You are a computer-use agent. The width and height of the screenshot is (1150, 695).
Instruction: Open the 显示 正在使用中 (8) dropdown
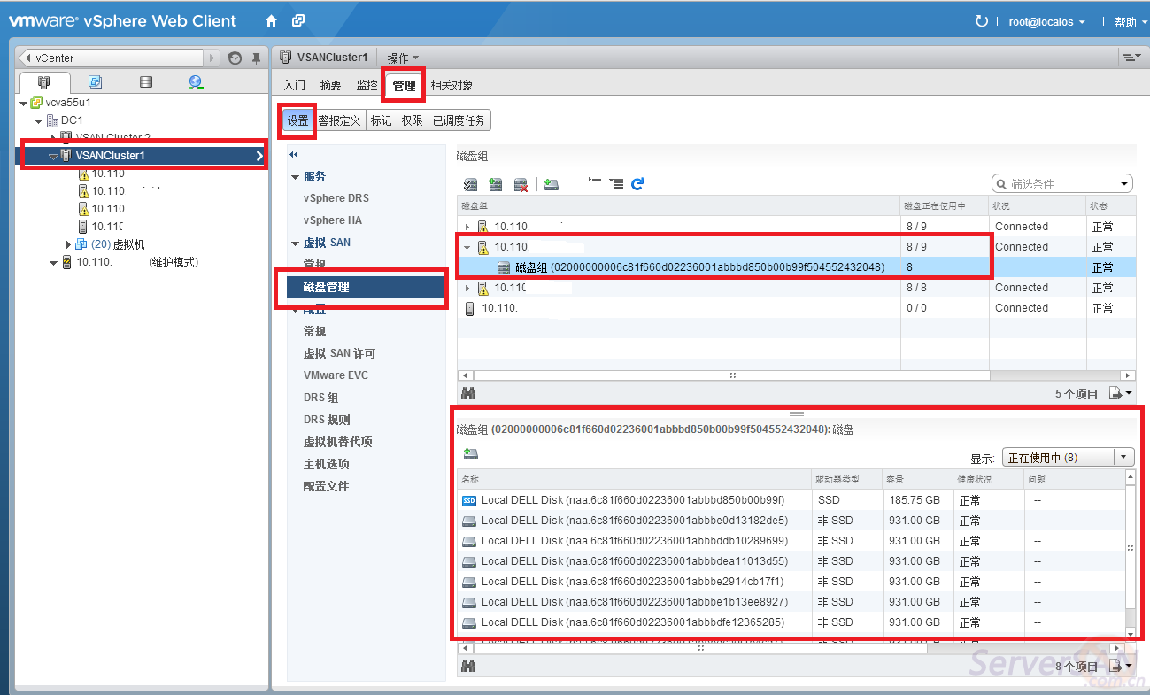pos(1068,458)
